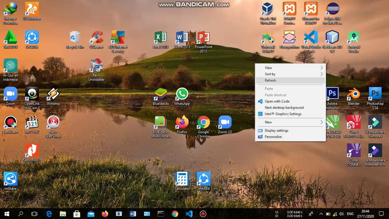Screen dimensions: 389x219
Task: Select the PowerPoint 2013 shortcut
Action: click(203, 42)
